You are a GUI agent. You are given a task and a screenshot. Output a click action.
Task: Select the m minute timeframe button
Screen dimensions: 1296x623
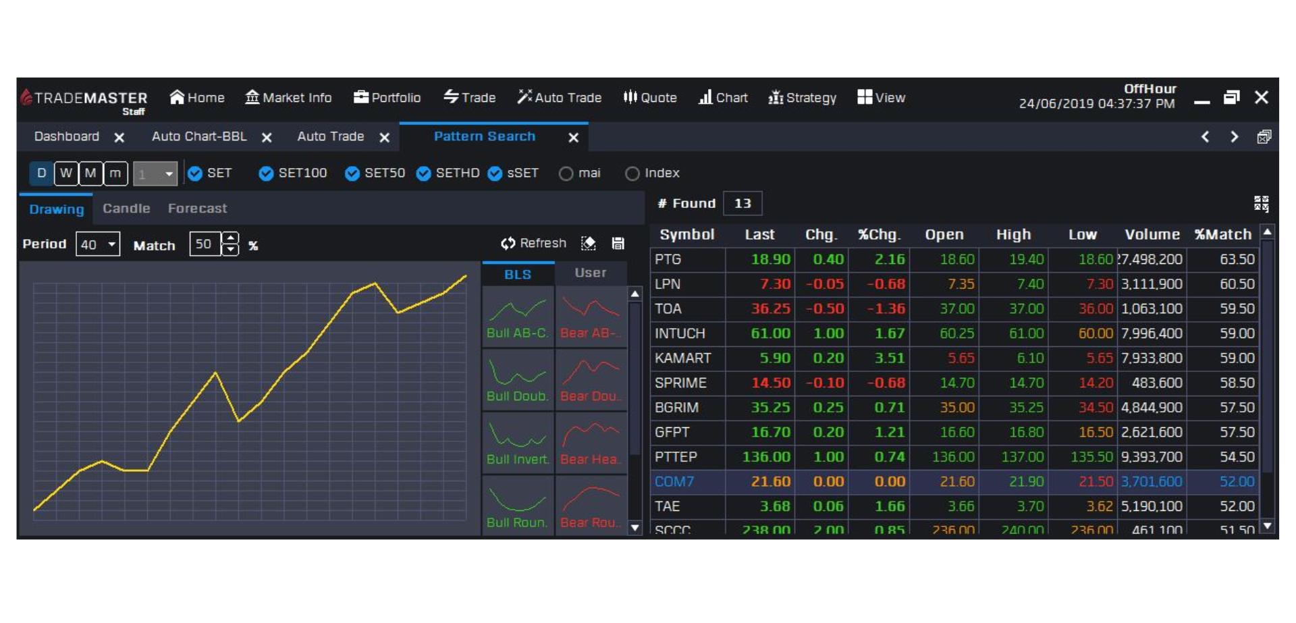click(x=115, y=173)
